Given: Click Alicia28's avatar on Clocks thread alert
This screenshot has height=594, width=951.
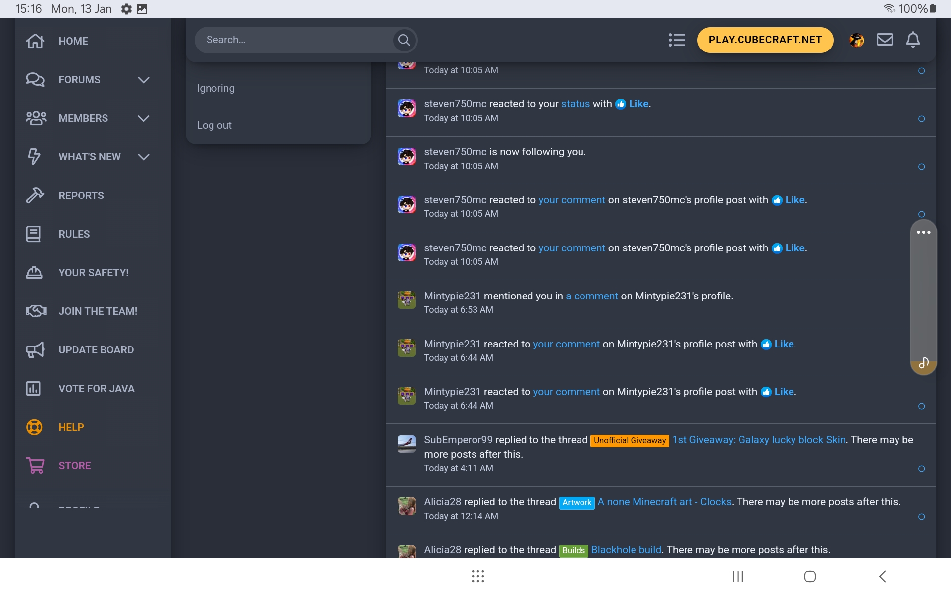Looking at the screenshot, I should click(x=407, y=506).
